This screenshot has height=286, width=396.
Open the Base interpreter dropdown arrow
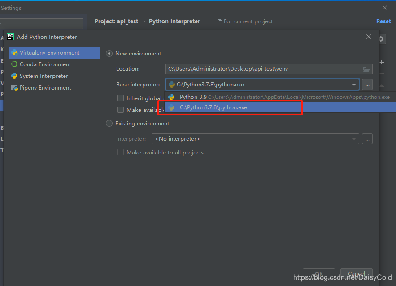(x=354, y=85)
